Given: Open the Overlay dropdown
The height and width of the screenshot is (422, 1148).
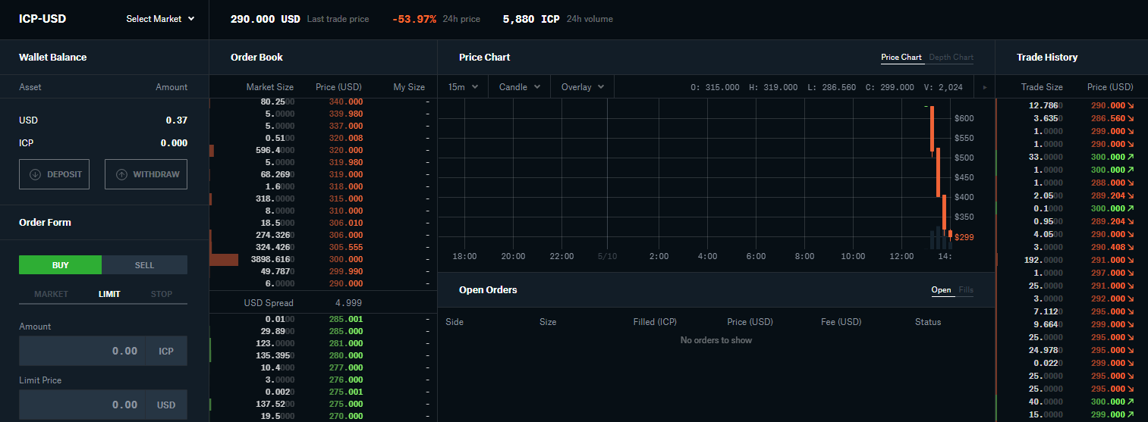Looking at the screenshot, I should 582,87.
